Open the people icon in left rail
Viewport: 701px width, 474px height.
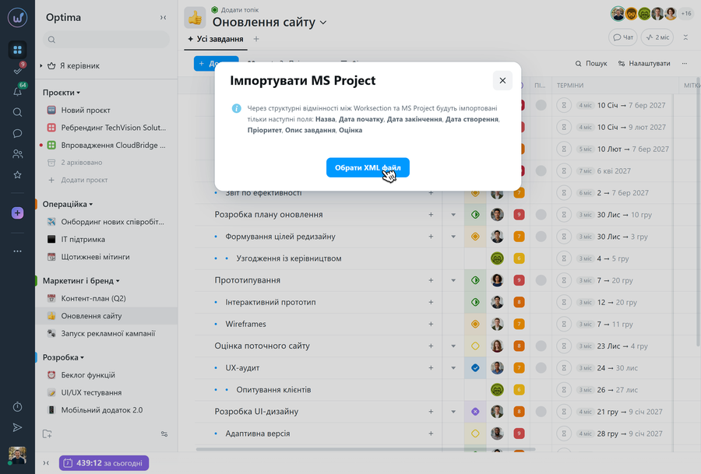coord(17,154)
